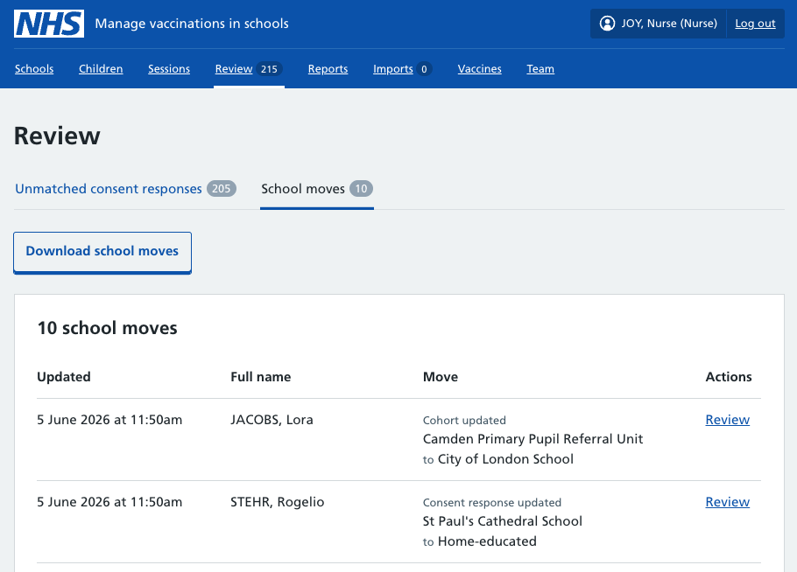Click the date in the JACOBS, Lora row

click(109, 420)
